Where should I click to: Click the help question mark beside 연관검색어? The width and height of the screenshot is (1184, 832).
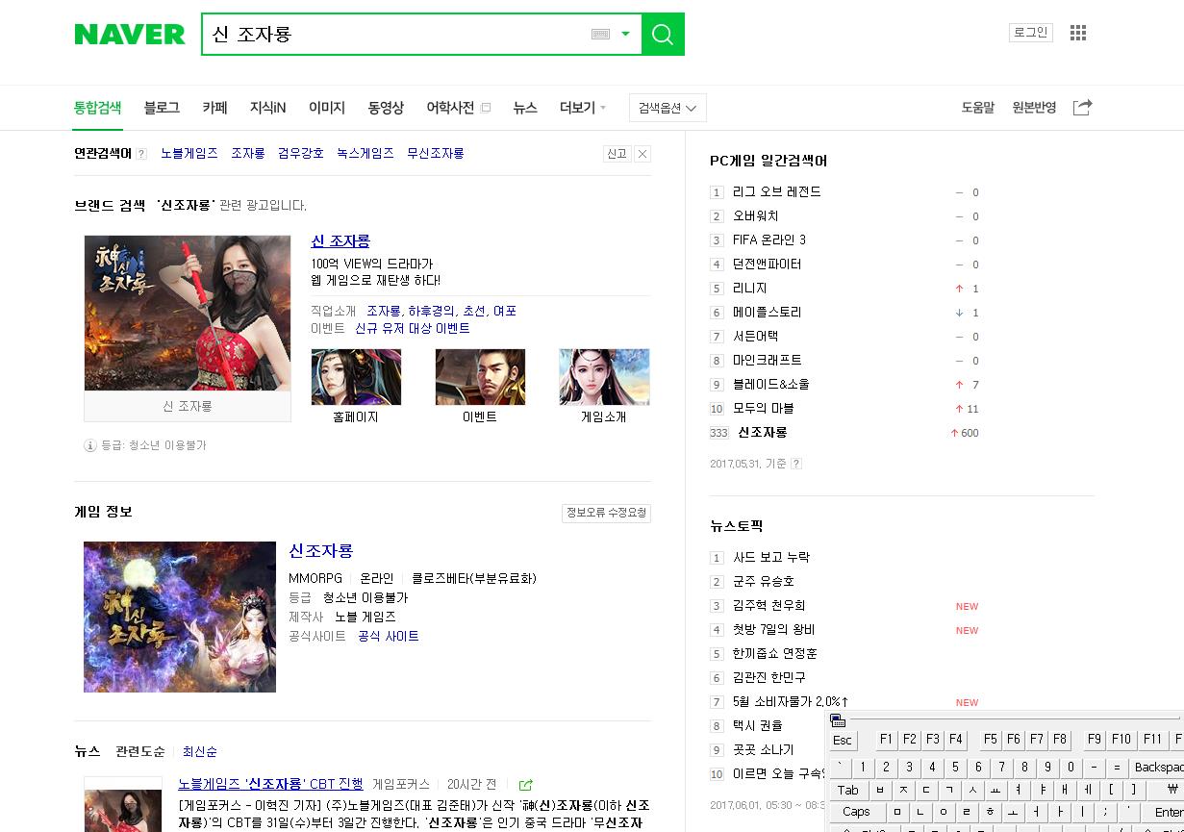click(141, 154)
